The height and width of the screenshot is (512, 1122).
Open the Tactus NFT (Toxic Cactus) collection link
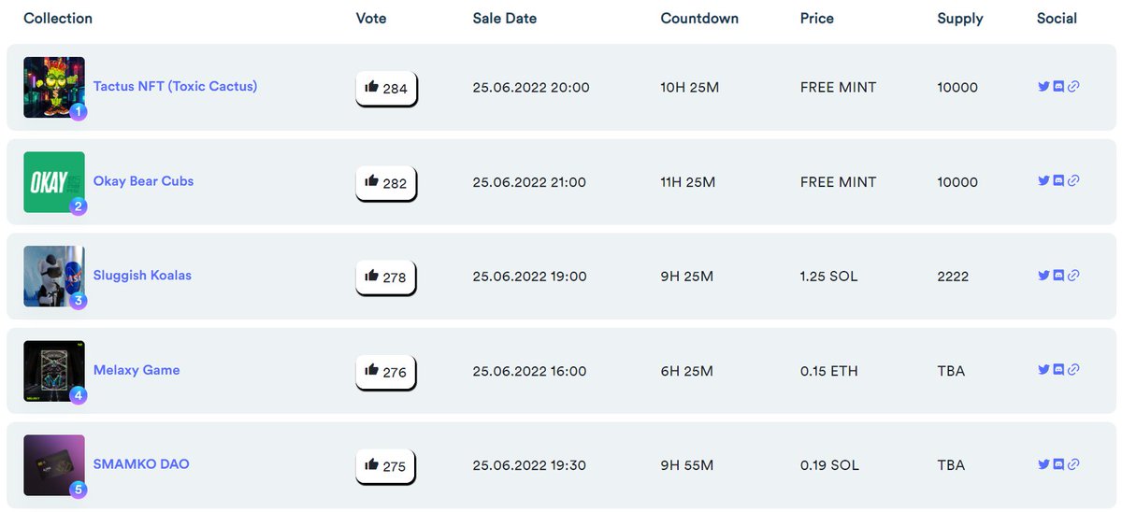175,86
